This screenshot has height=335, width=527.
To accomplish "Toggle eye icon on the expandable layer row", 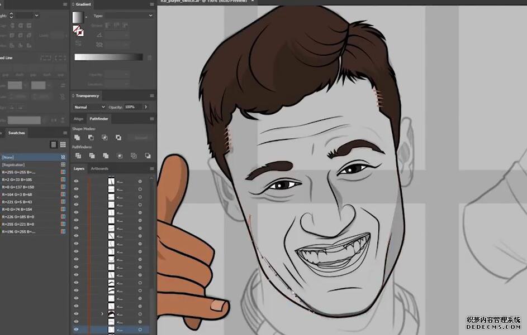I will pyautogui.click(x=77, y=314).
